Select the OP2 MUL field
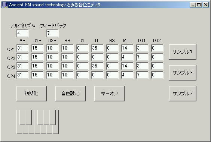 pyautogui.click(x=127, y=57)
